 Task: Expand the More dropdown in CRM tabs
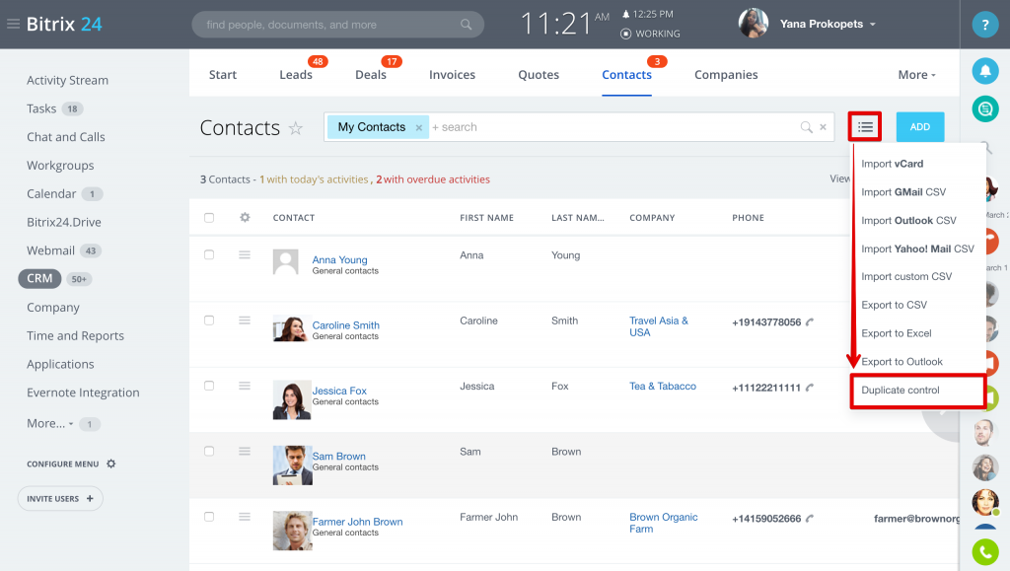click(x=916, y=75)
